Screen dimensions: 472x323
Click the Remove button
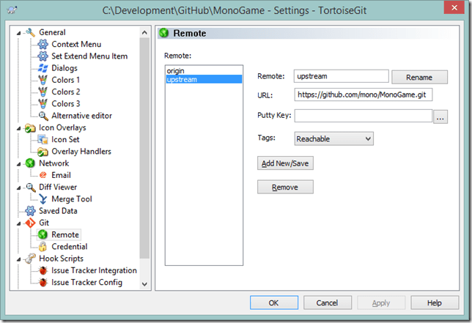point(285,187)
